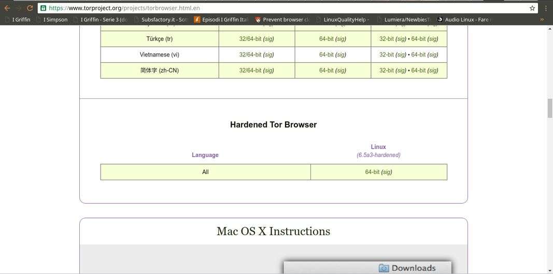Click the sig link beside Türkçe 32/64-bit
553x274 pixels.
pyautogui.click(x=268, y=39)
